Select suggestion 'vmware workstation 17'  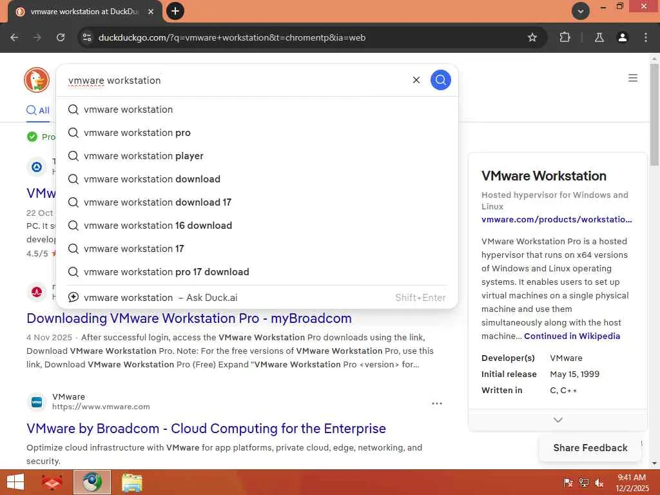click(257, 248)
